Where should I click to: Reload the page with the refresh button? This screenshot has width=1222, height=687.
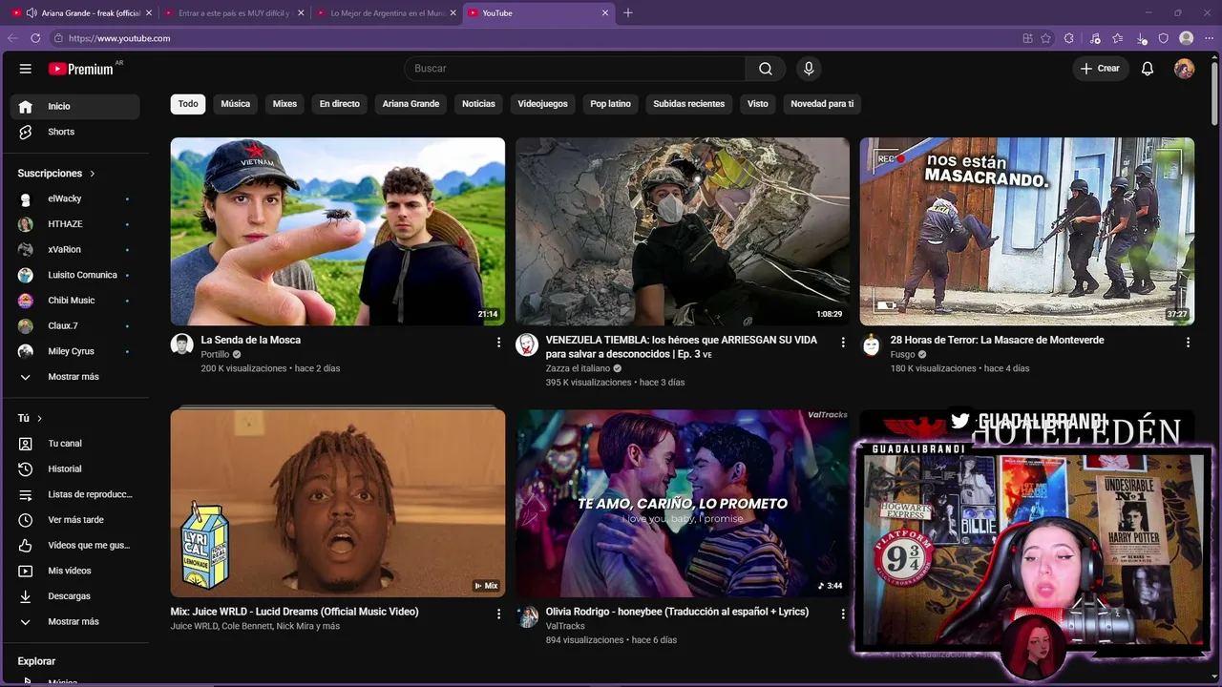tap(35, 38)
